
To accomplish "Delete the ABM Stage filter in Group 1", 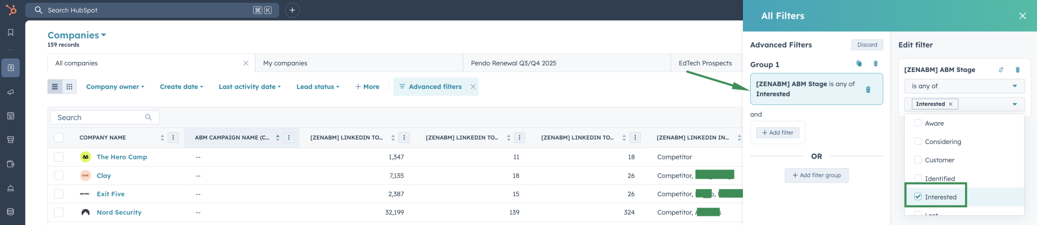I will pos(868,89).
